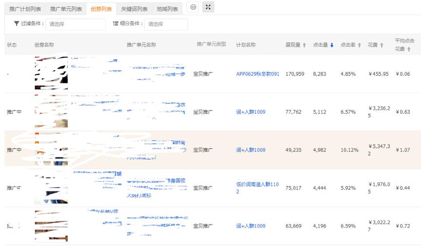Click average cost ¥0.72
Viewport: 421px width, 246px height.
click(x=403, y=226)
